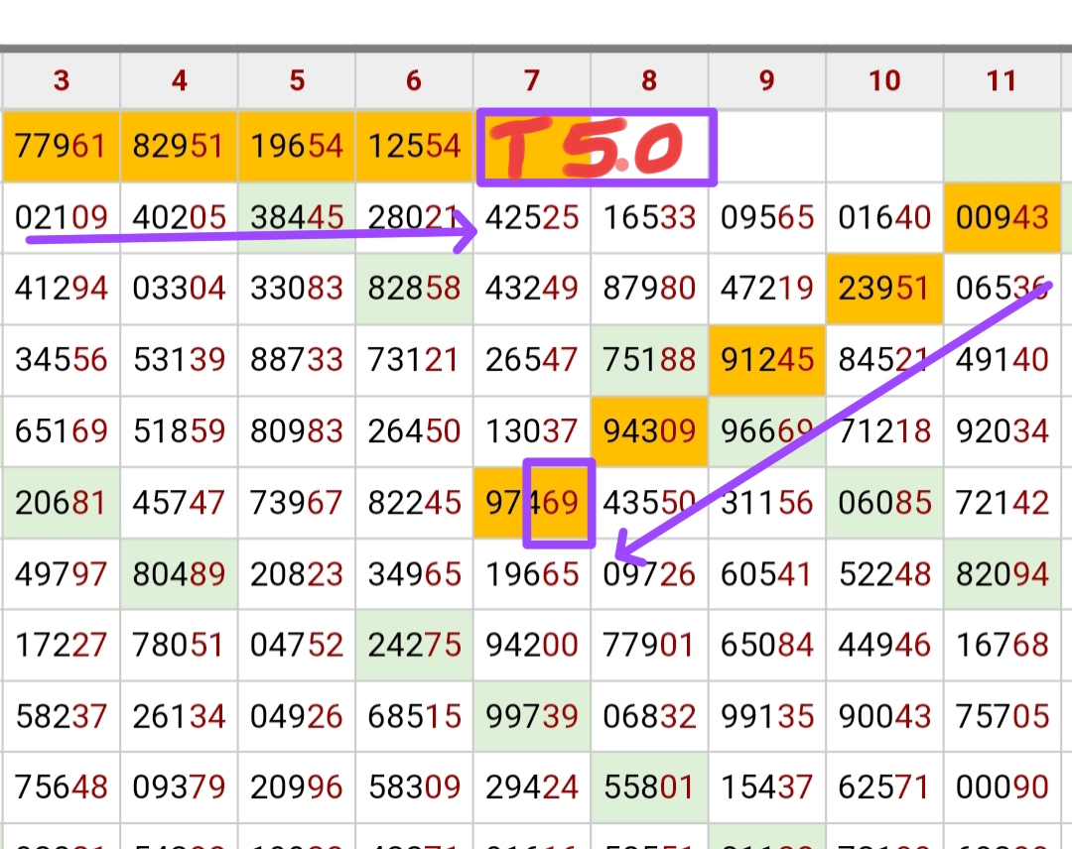Click the green cell 55801
The image size is (1072, 849).
(x=649, y=787)
